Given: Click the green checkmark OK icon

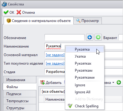Looking at the screenshot, I should [x=6, y=12].
